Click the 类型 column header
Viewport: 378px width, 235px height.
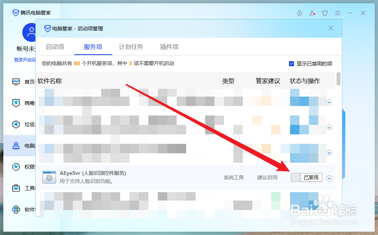click(x=228, y=81)
